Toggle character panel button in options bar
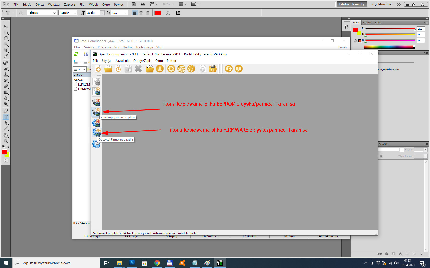Screen dimensions: 430x268 178,13
